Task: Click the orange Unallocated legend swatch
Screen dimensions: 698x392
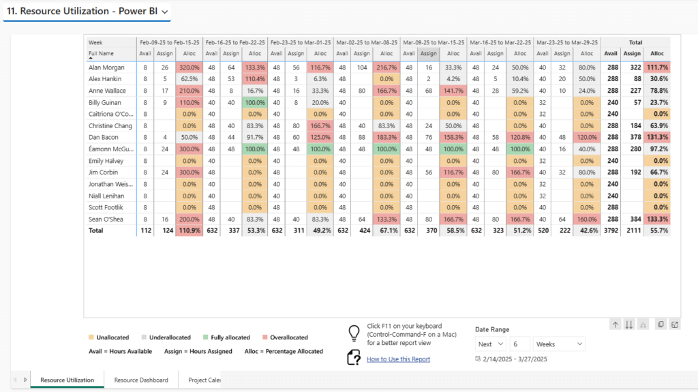Action: pos(91,337)
